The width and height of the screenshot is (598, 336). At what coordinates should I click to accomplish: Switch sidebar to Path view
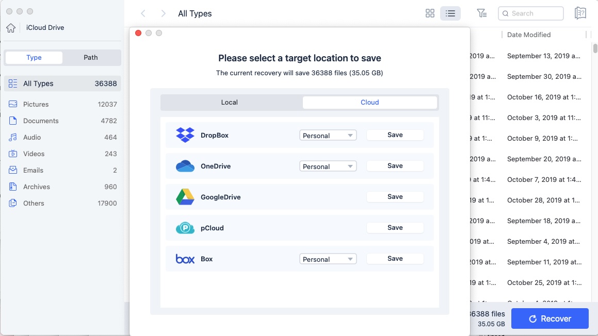point(91,57)
